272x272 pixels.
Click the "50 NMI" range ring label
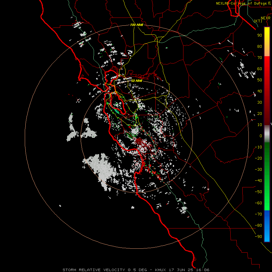(137, 81)
